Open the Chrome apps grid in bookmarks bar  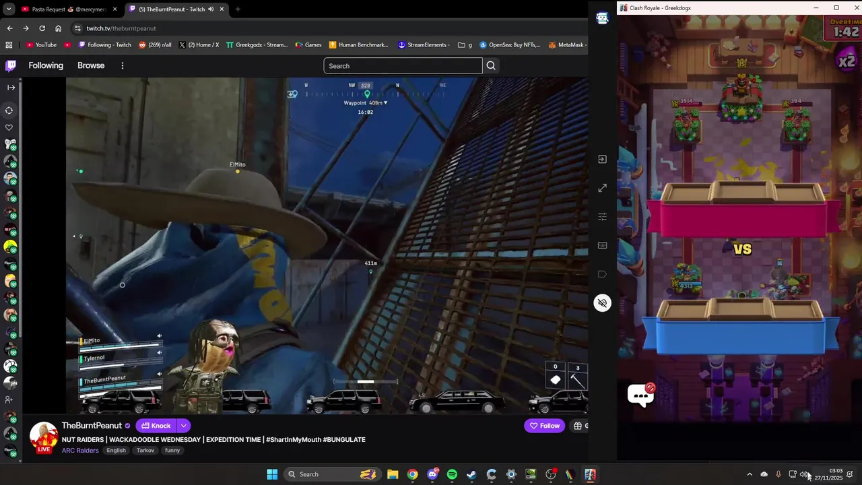9,44
